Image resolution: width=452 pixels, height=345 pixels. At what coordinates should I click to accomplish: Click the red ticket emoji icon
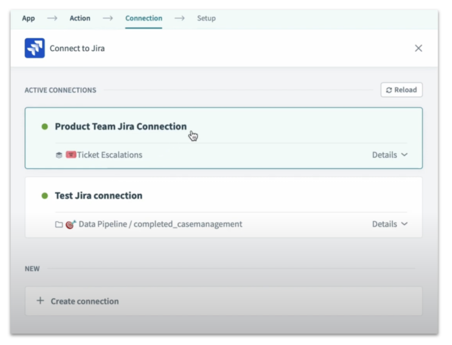click(71, 155)
